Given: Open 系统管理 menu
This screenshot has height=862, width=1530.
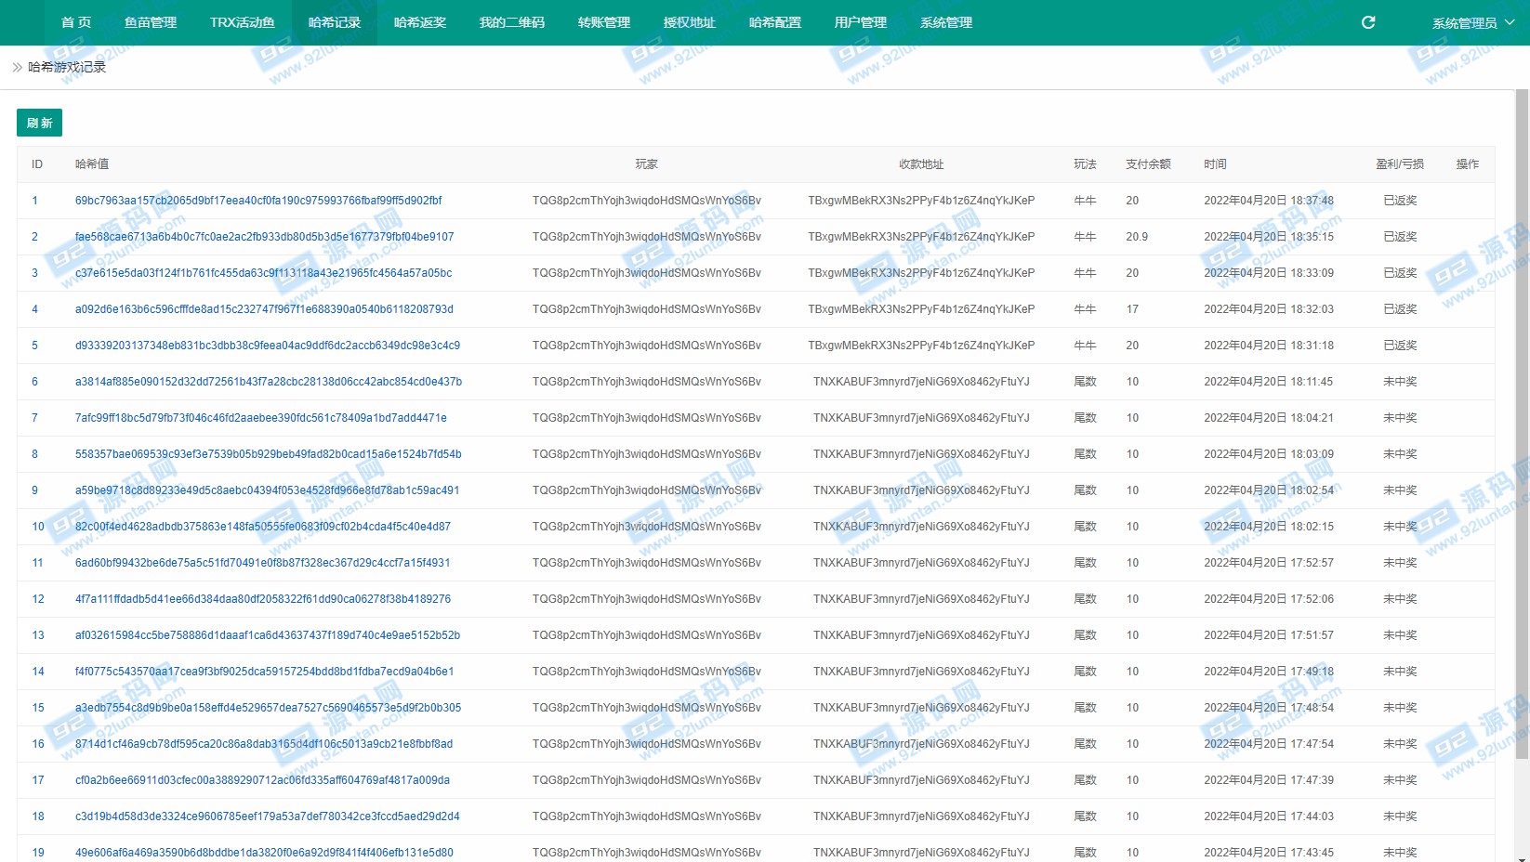Looking at the screenshot, I should click(x=946, y=22).
